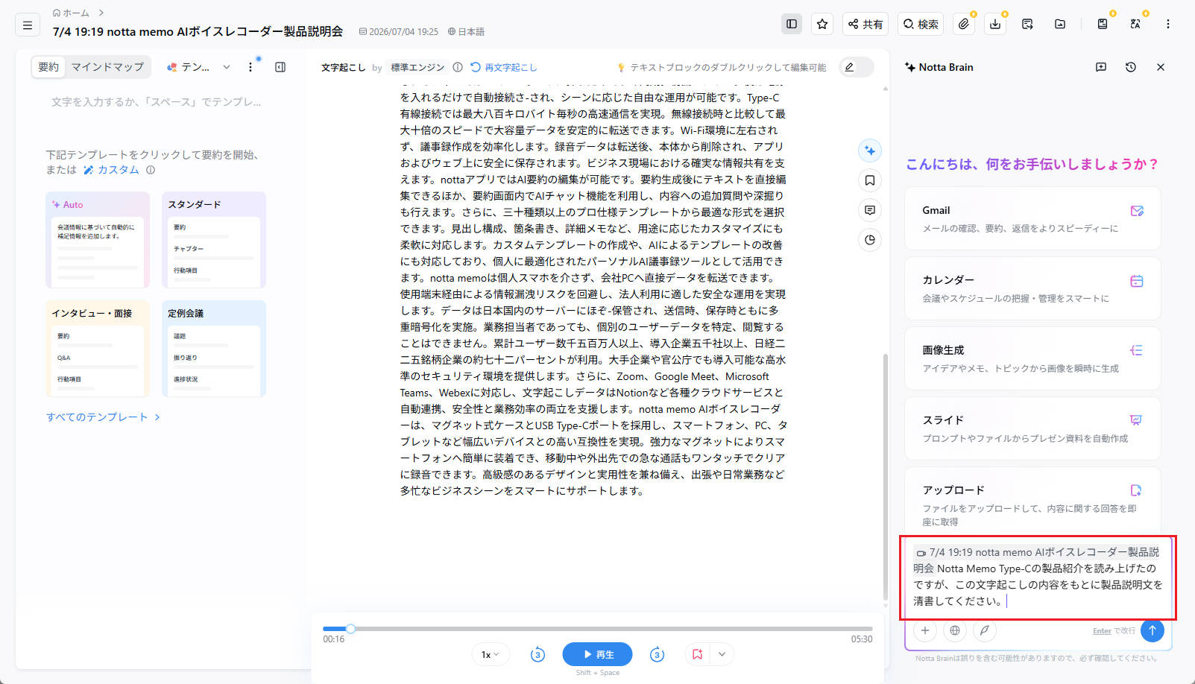Click the pie chart icon beside transcript
This screenshot has width=1195, height=684.
870,240
